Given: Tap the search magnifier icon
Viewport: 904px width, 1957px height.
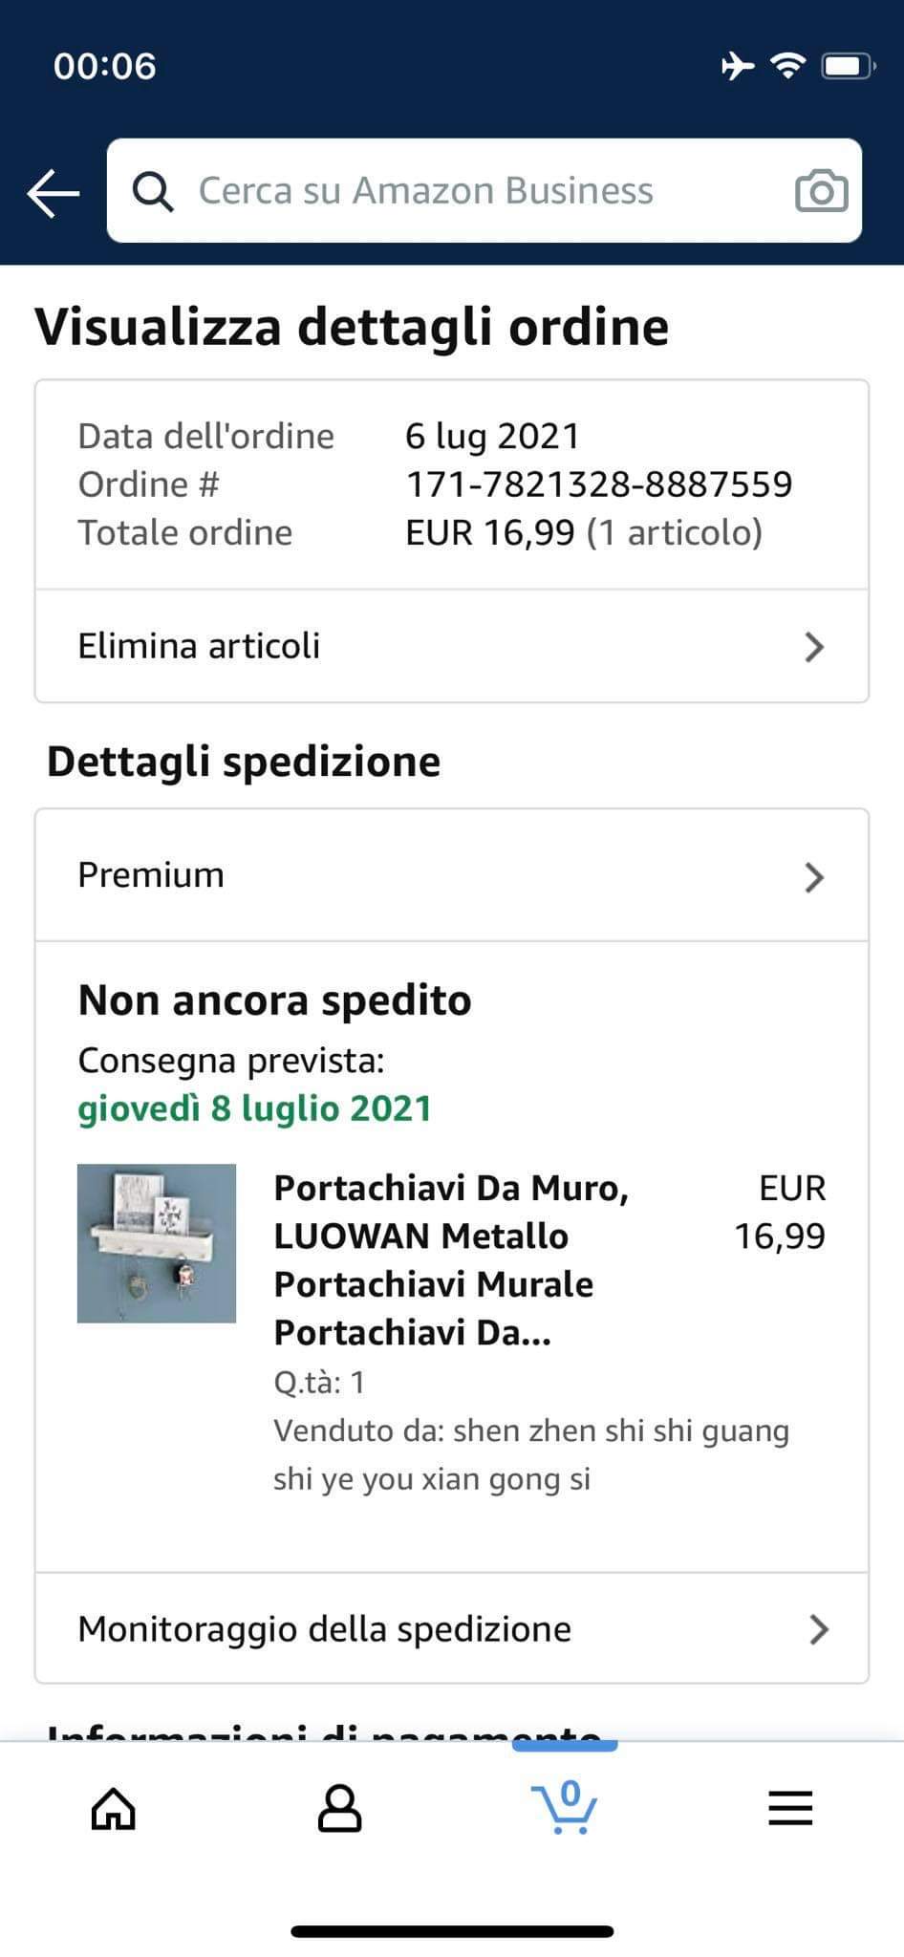Looking at the screenshot, I should [153, 191].
